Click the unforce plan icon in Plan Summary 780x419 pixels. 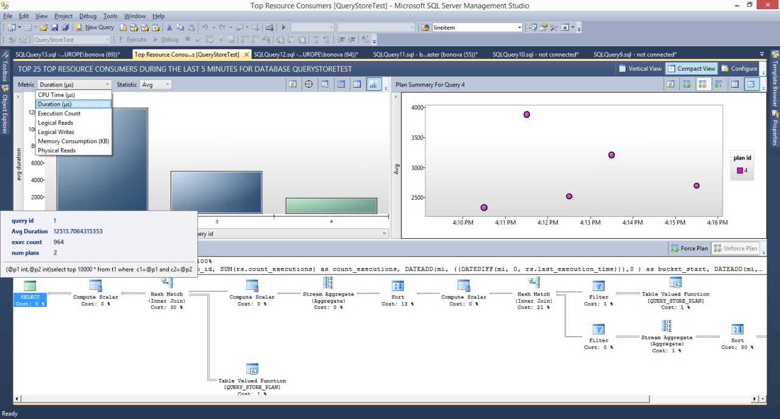click(x=703, y=84)
